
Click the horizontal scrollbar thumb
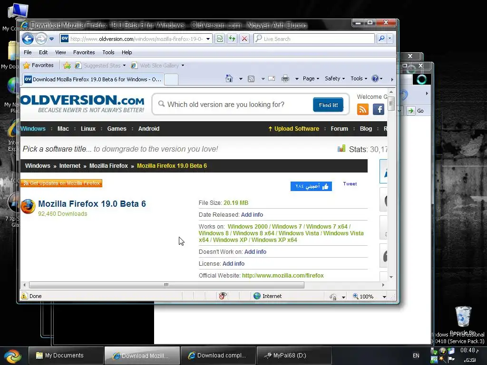tap(166, 285)
